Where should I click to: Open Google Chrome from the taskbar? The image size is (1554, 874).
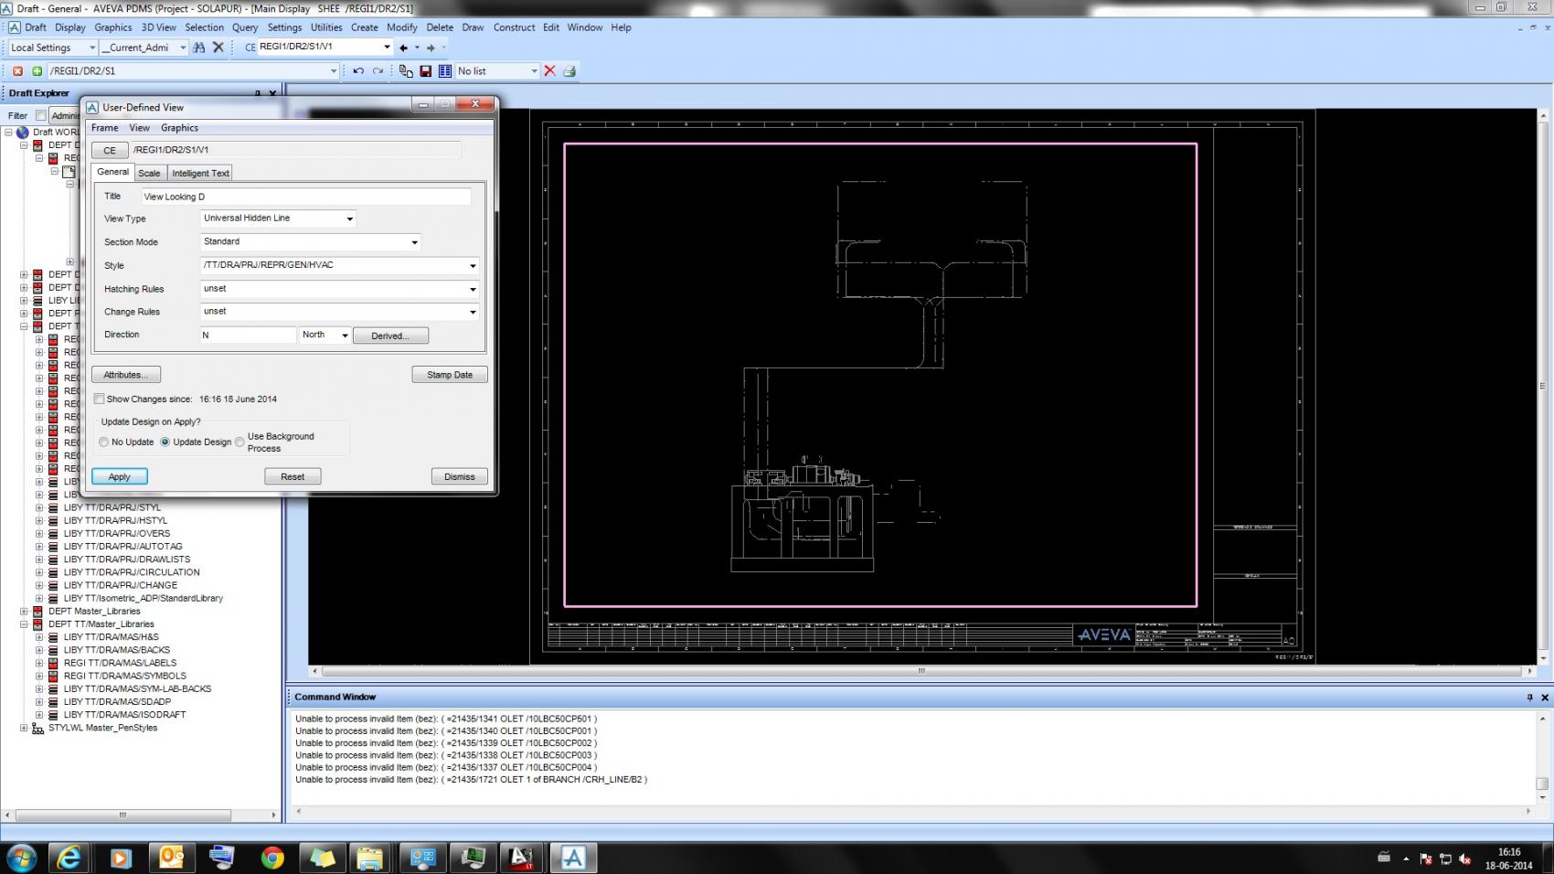271,858
